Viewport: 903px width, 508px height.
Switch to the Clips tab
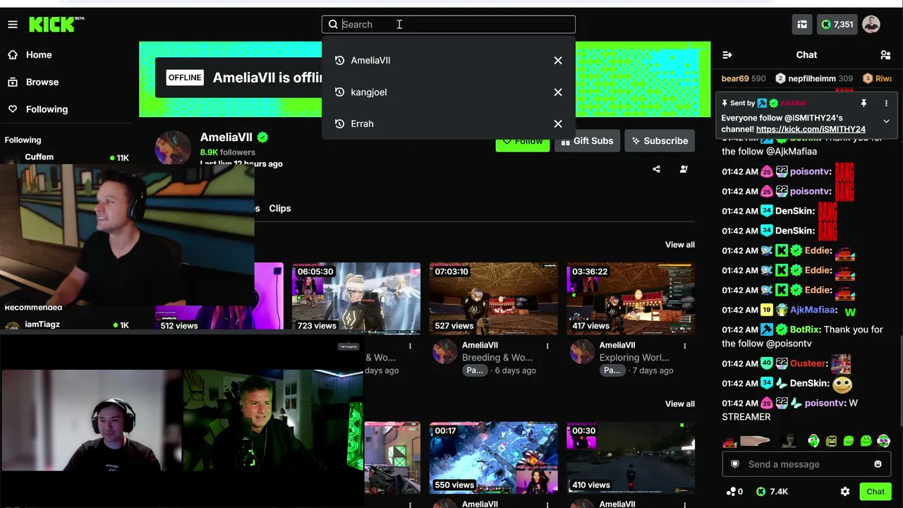click(280, 209)
